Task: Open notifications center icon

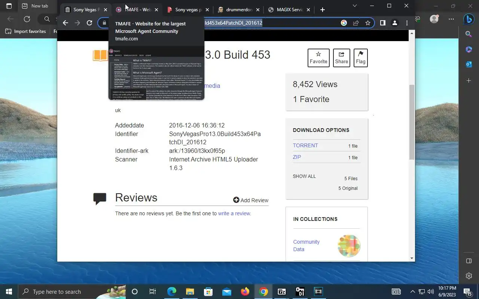Action: click(467, 292)
